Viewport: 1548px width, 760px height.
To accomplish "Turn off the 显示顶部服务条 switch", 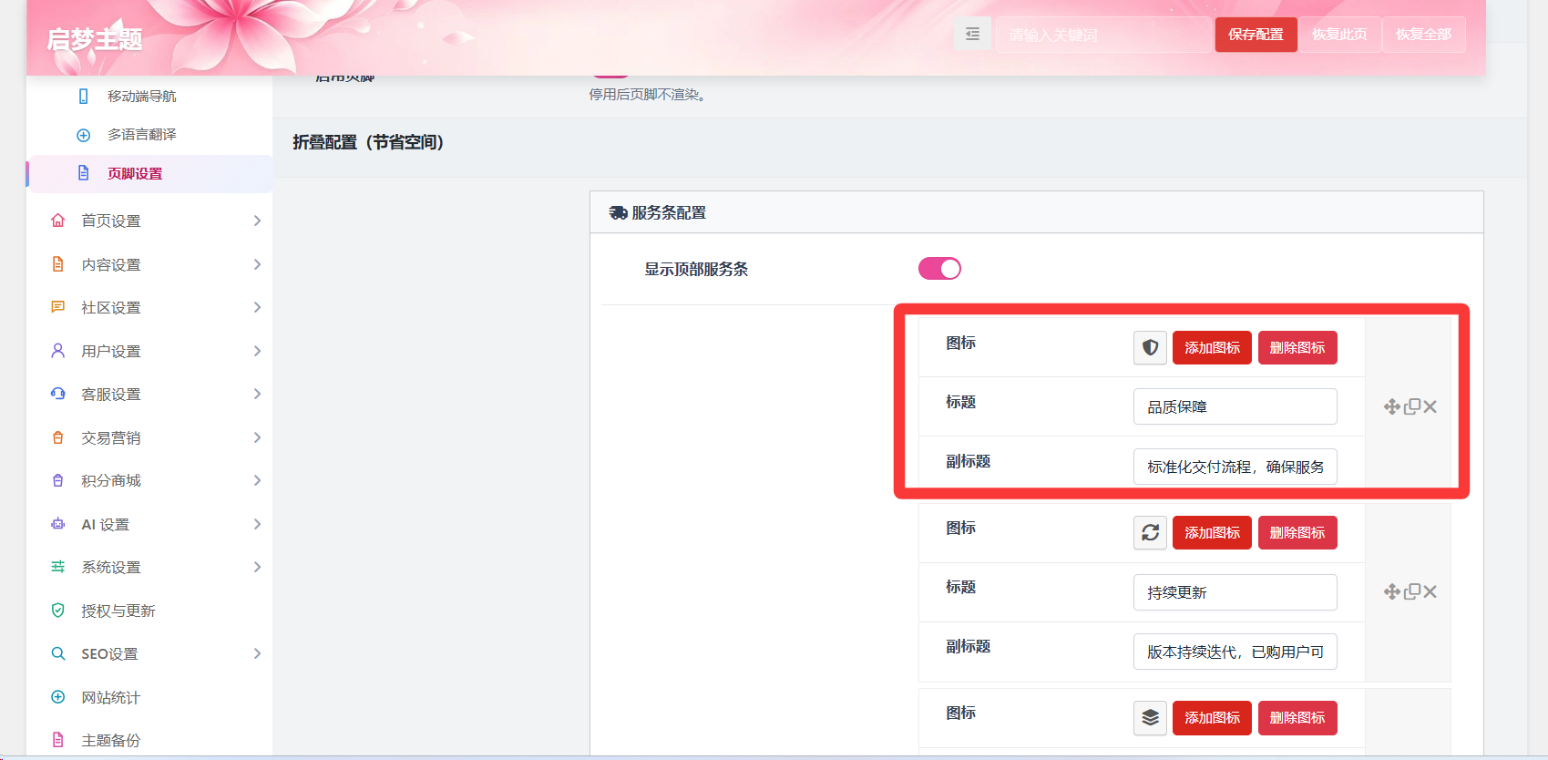I will [x=939, y=269].
